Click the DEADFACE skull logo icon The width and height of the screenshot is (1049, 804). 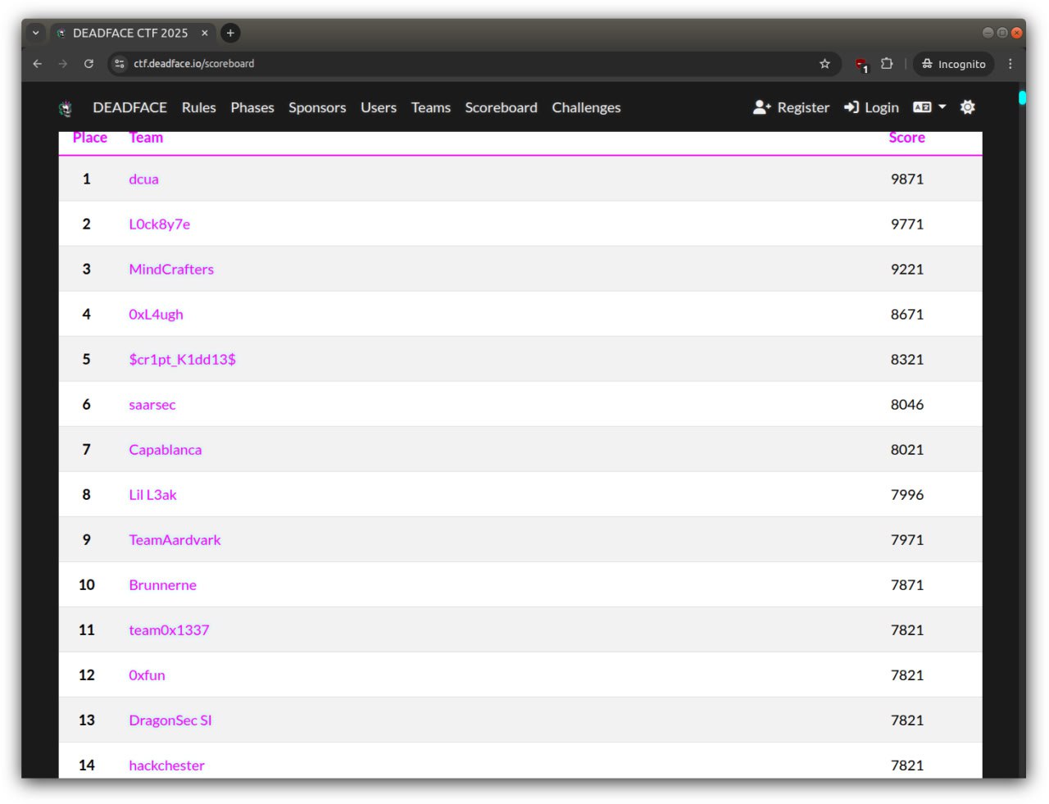click(66, 108)
